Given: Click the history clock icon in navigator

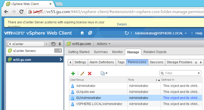Looking at the screenshot, I should [x=53, y=44].
